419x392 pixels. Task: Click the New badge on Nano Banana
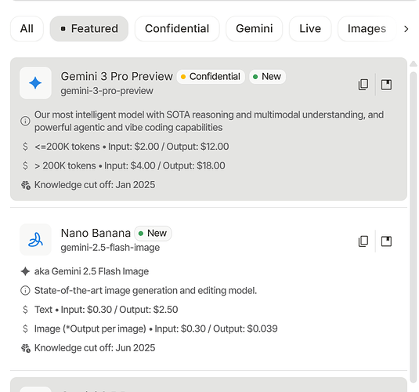point(153,234)
